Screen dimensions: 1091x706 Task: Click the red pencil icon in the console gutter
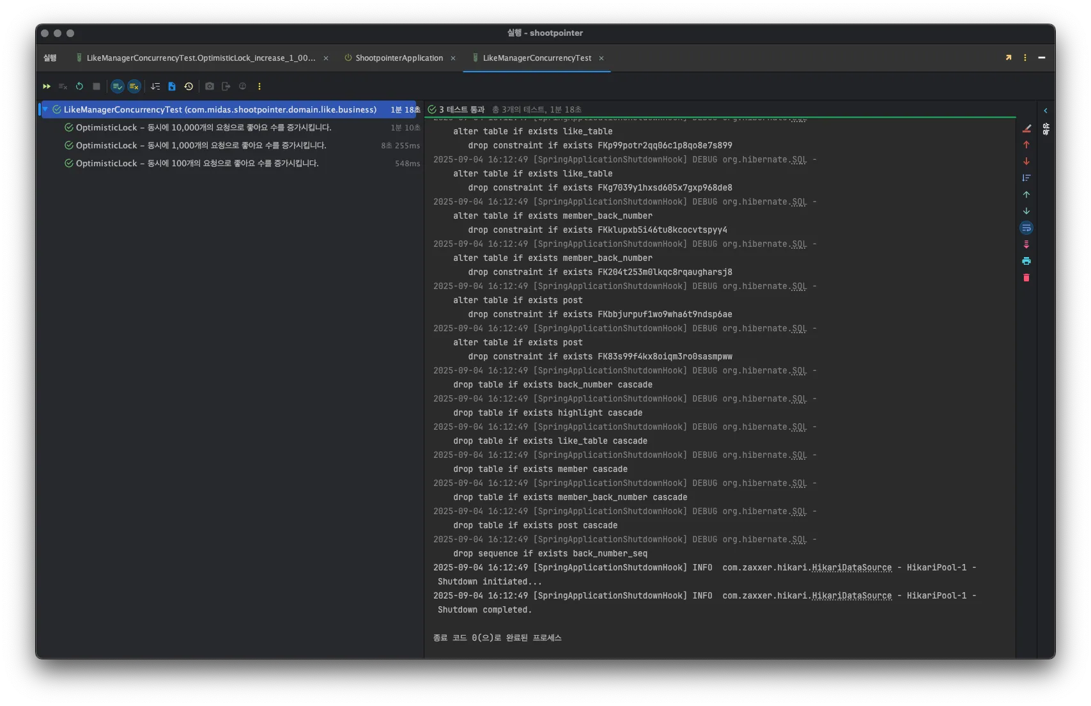pos(1026,129)
